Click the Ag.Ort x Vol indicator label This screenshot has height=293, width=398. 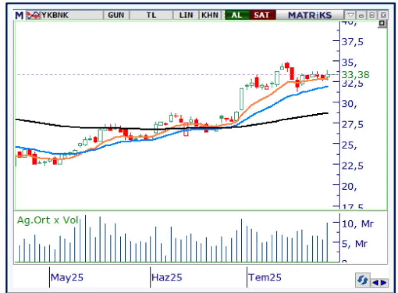point(47,220)
